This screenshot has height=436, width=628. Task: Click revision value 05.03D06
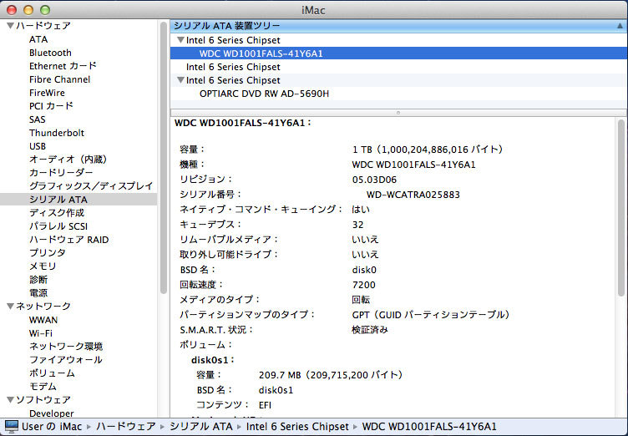click(x=374, y=180)
